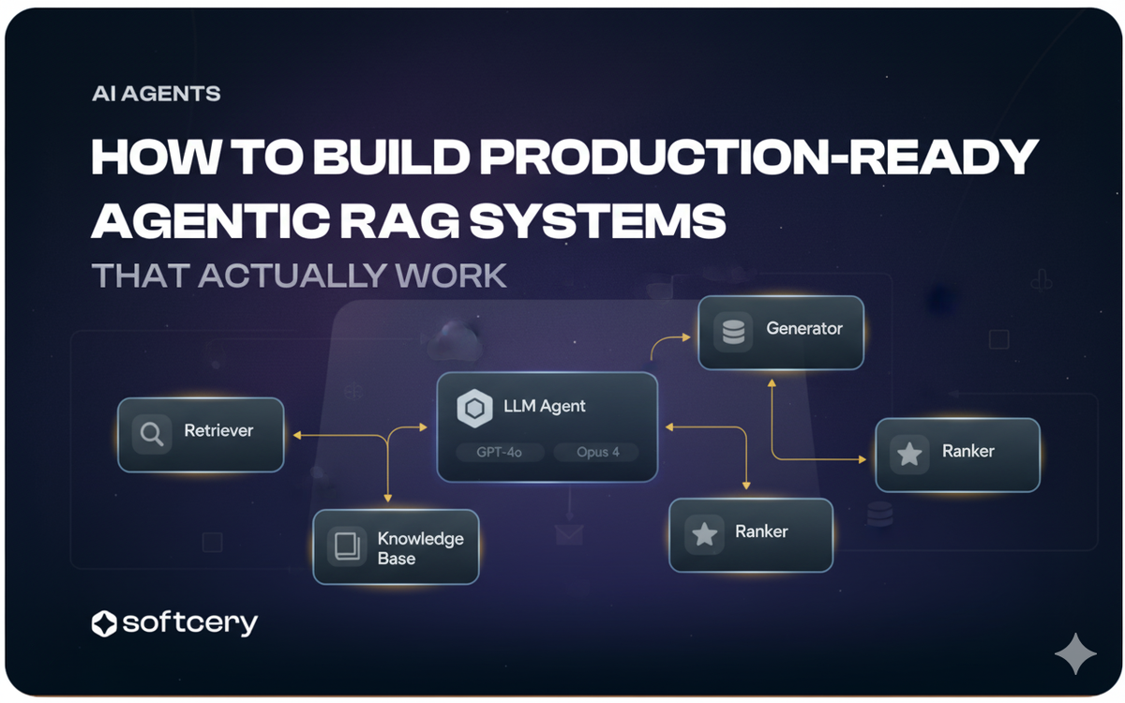Click the Retriever node label
This screenshot has width=1125, height=703.
[x=218, y=431]
